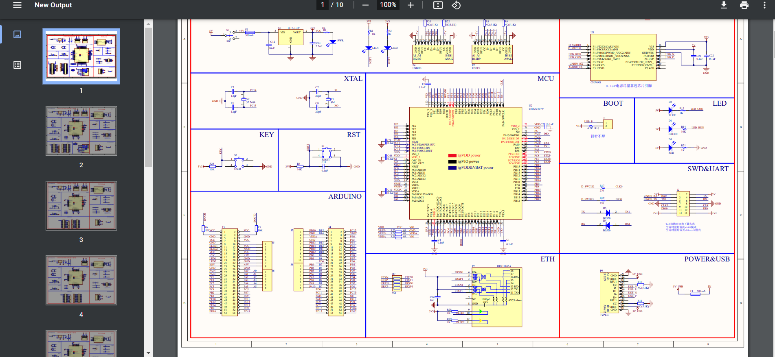
Task: Select page 1 thumbnail
Action: pos(81,56)
